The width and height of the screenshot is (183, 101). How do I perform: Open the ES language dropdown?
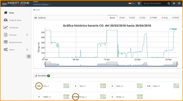point(132,3)
